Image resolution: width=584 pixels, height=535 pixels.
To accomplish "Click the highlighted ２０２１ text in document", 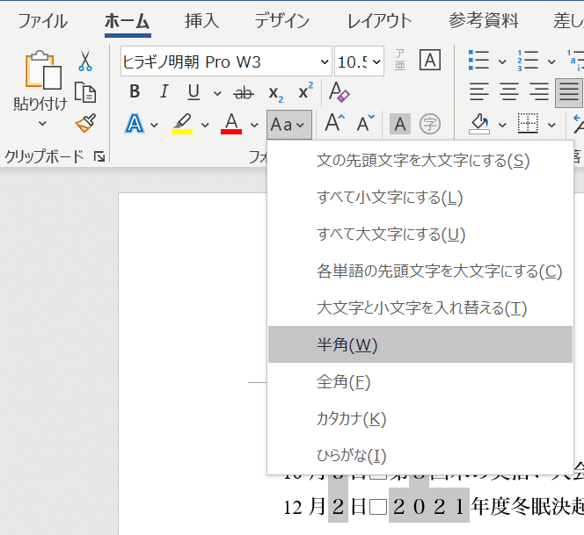I will click(428, 507).
